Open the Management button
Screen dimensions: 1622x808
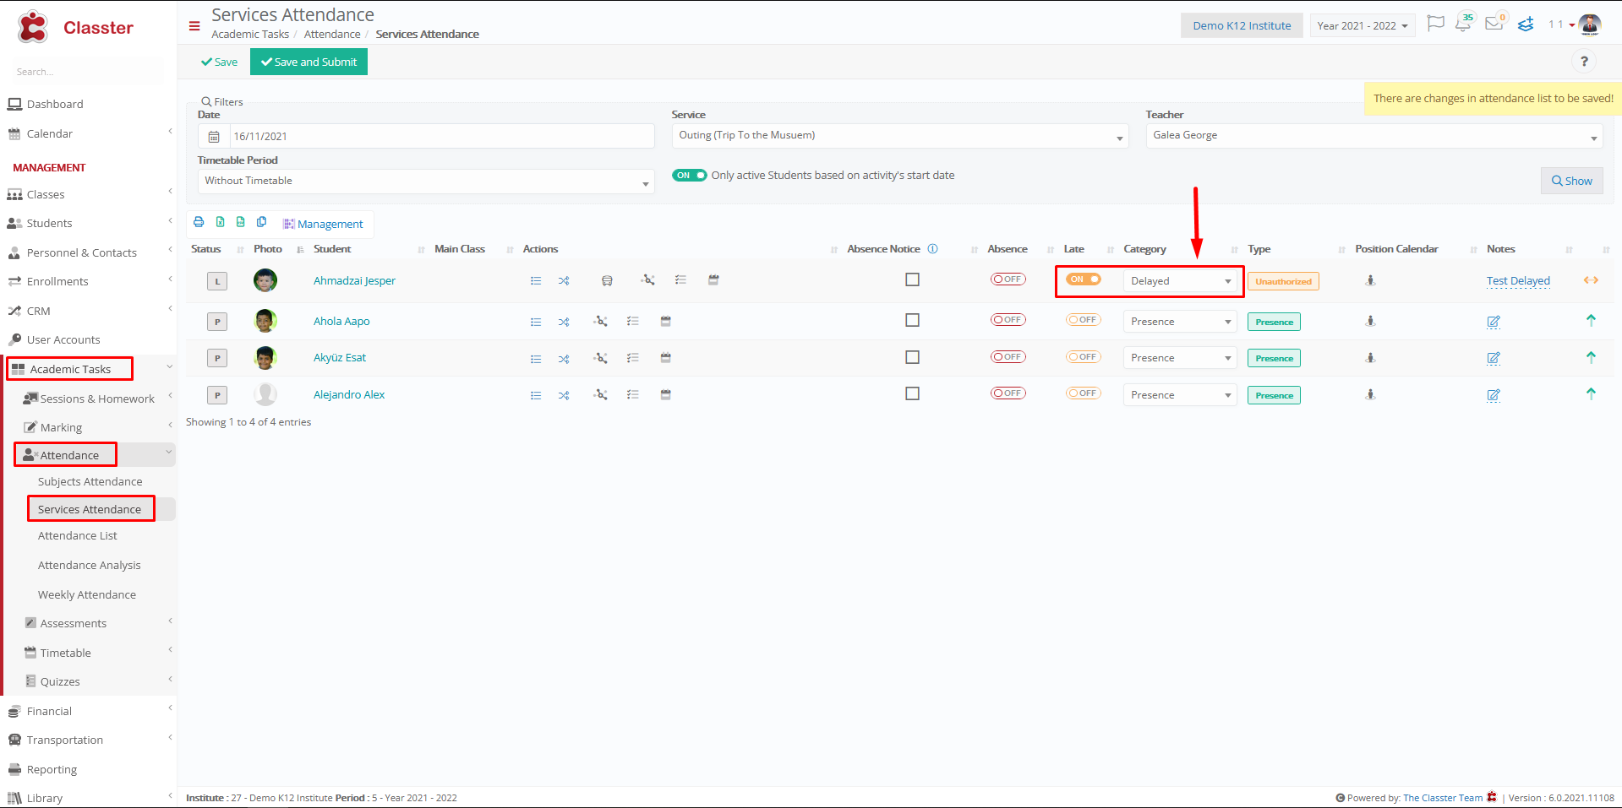pos(323,224)
